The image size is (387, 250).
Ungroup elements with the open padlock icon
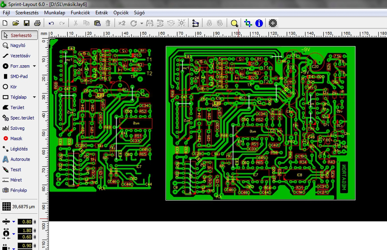coord(220,23)
